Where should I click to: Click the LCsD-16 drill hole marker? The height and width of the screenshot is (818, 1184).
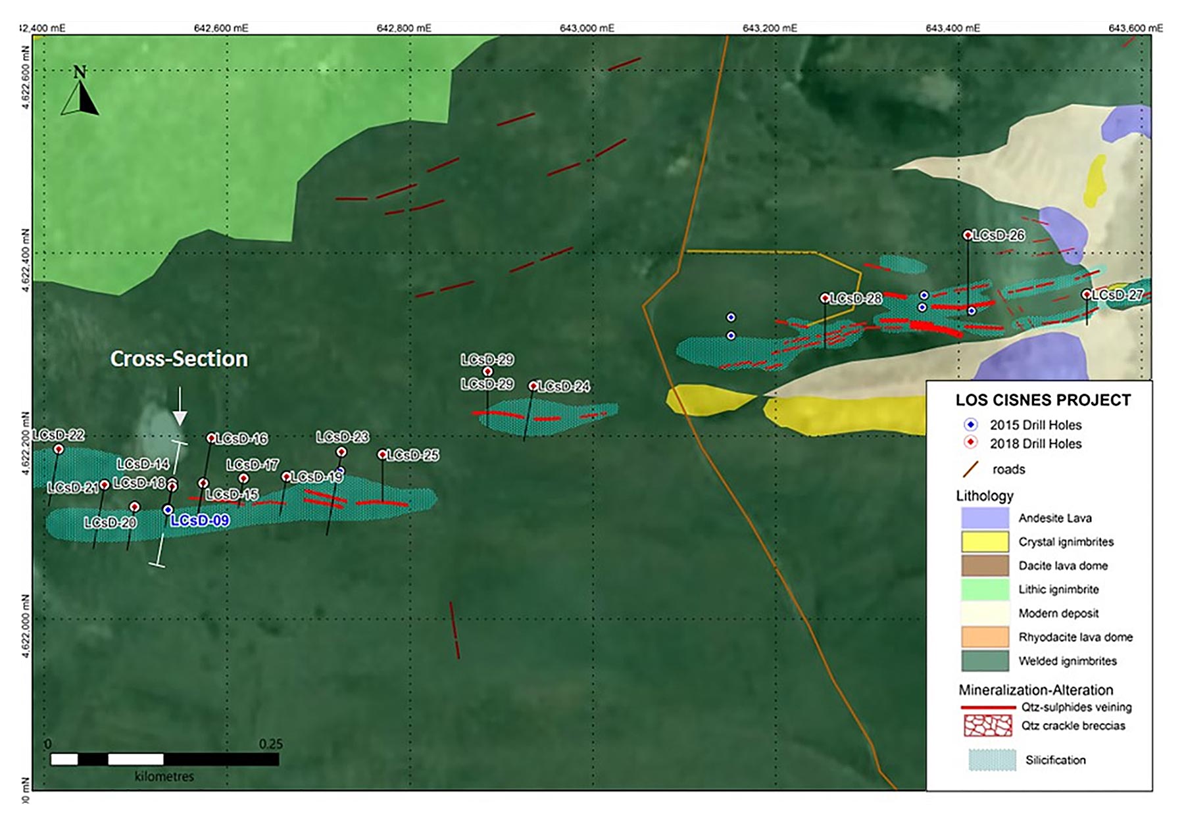(211, 438)
